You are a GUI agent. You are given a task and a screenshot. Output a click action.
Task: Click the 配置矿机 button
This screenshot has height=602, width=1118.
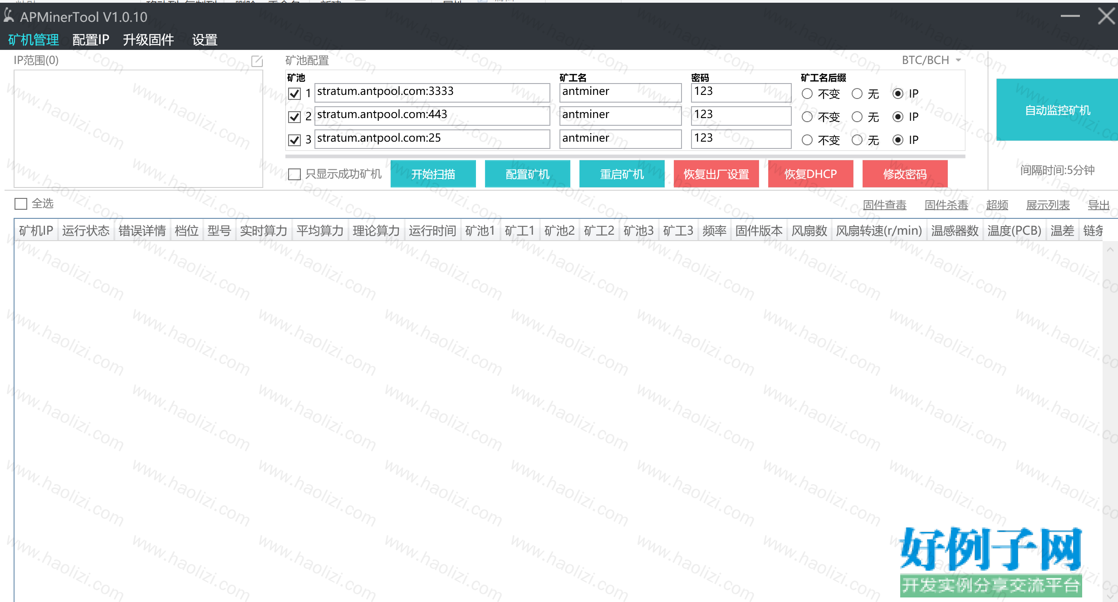[528, 174]
